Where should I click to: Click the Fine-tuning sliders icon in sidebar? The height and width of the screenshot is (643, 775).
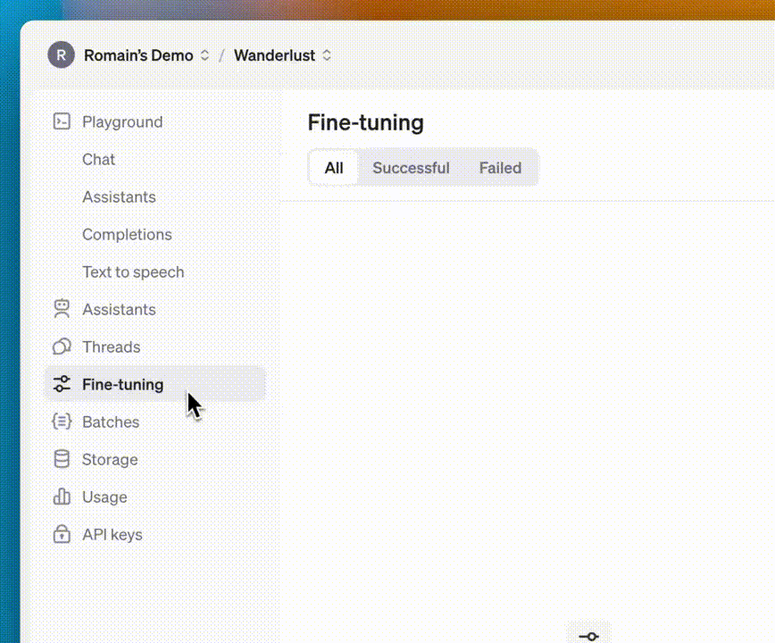tap(62, 384)
